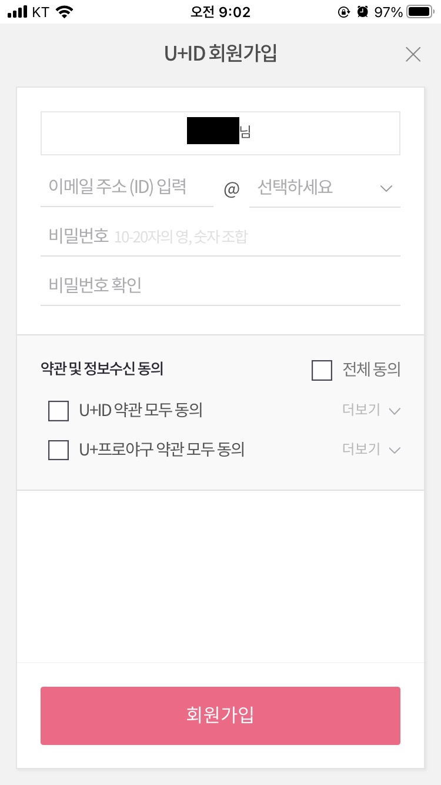
Task: Tap the cellular signal bars icon
Action: pyautogui.click(x=18, y=12)
